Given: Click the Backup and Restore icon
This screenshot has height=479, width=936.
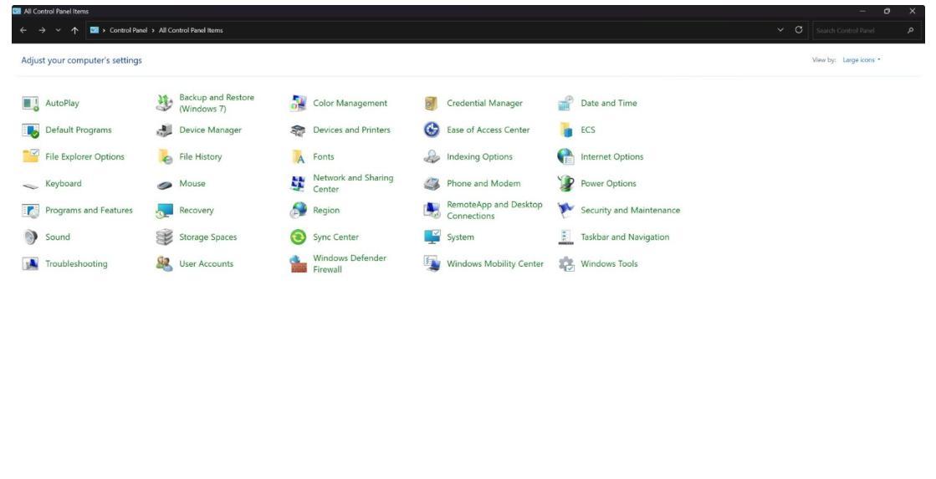Looking at the screenshot, I should (x=164, y=103).
